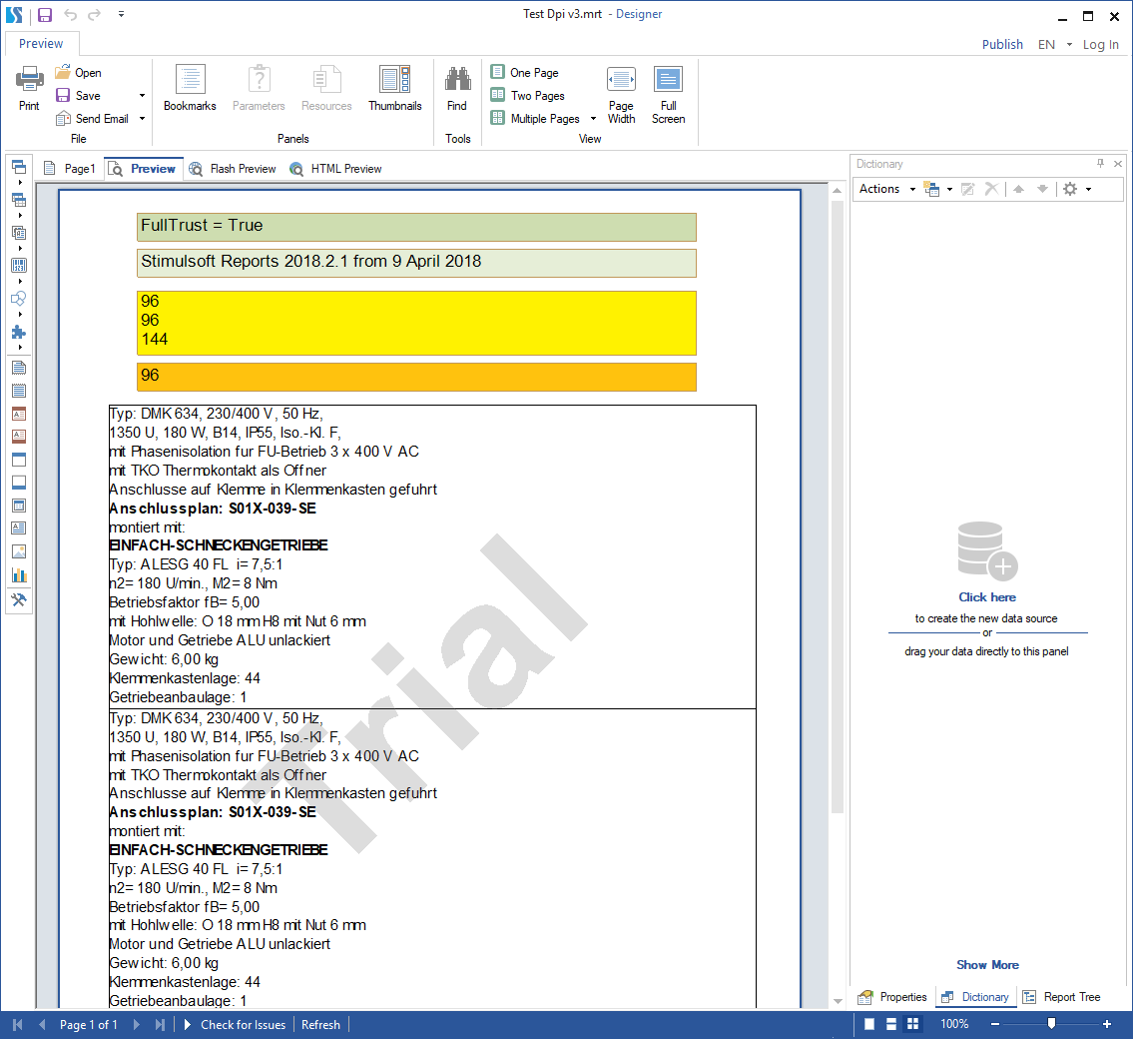Viewport: 1133px width, 1039px height.
Task: Open the Report Tree panel tab
Action: point(1062,997)
